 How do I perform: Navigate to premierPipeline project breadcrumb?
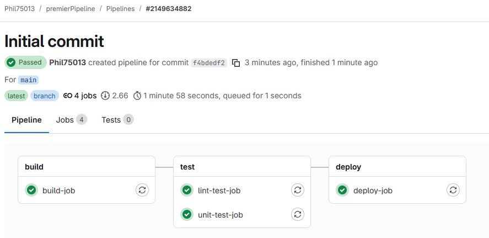coord(69,9)
